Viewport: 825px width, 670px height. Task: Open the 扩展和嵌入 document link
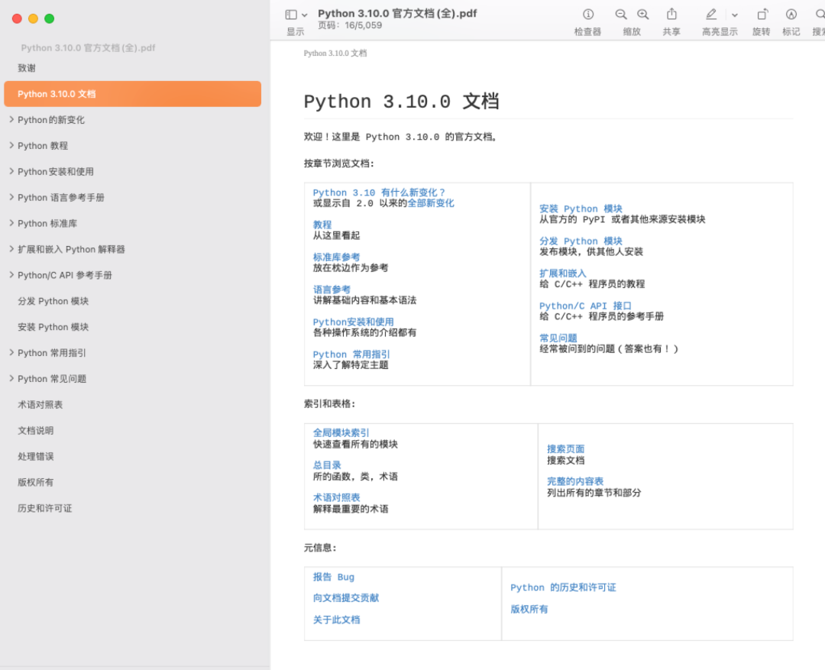pos(562,274)
